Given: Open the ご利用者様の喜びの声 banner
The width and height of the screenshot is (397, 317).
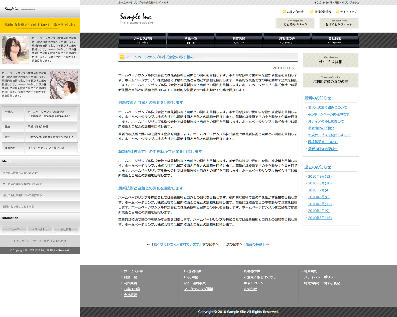Looking at the screenshot, I should pyautogui.click(x=331, y=80).
